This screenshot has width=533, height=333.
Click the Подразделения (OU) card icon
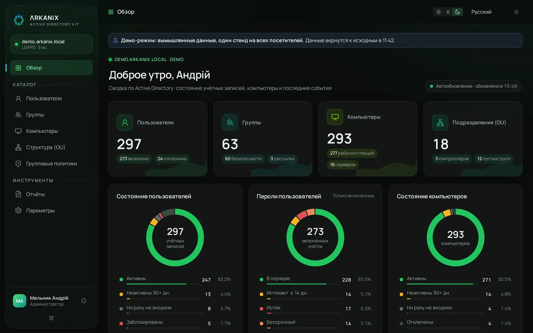(x=440, y=123)
